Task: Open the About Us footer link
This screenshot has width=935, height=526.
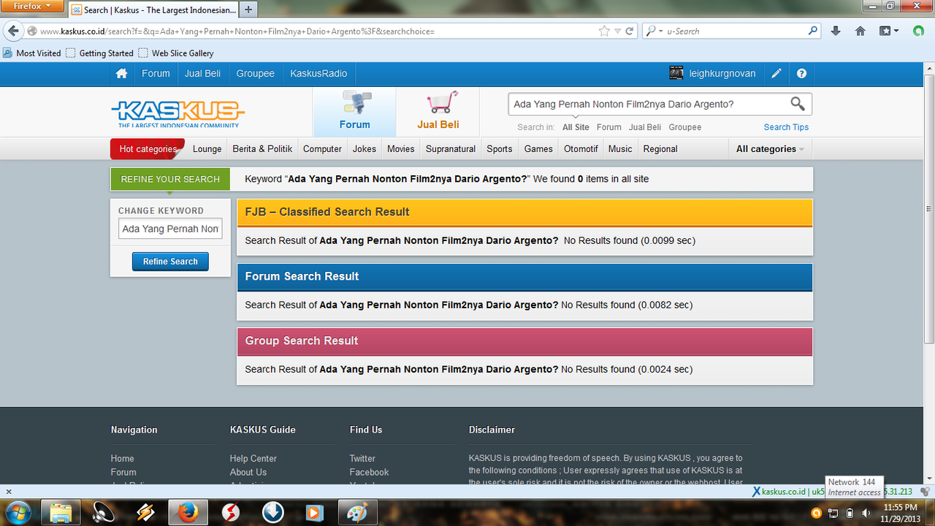Action: tap(248, 473)
